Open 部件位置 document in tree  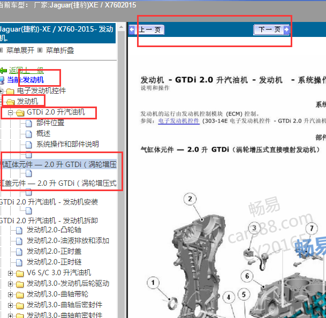point(50,123)
